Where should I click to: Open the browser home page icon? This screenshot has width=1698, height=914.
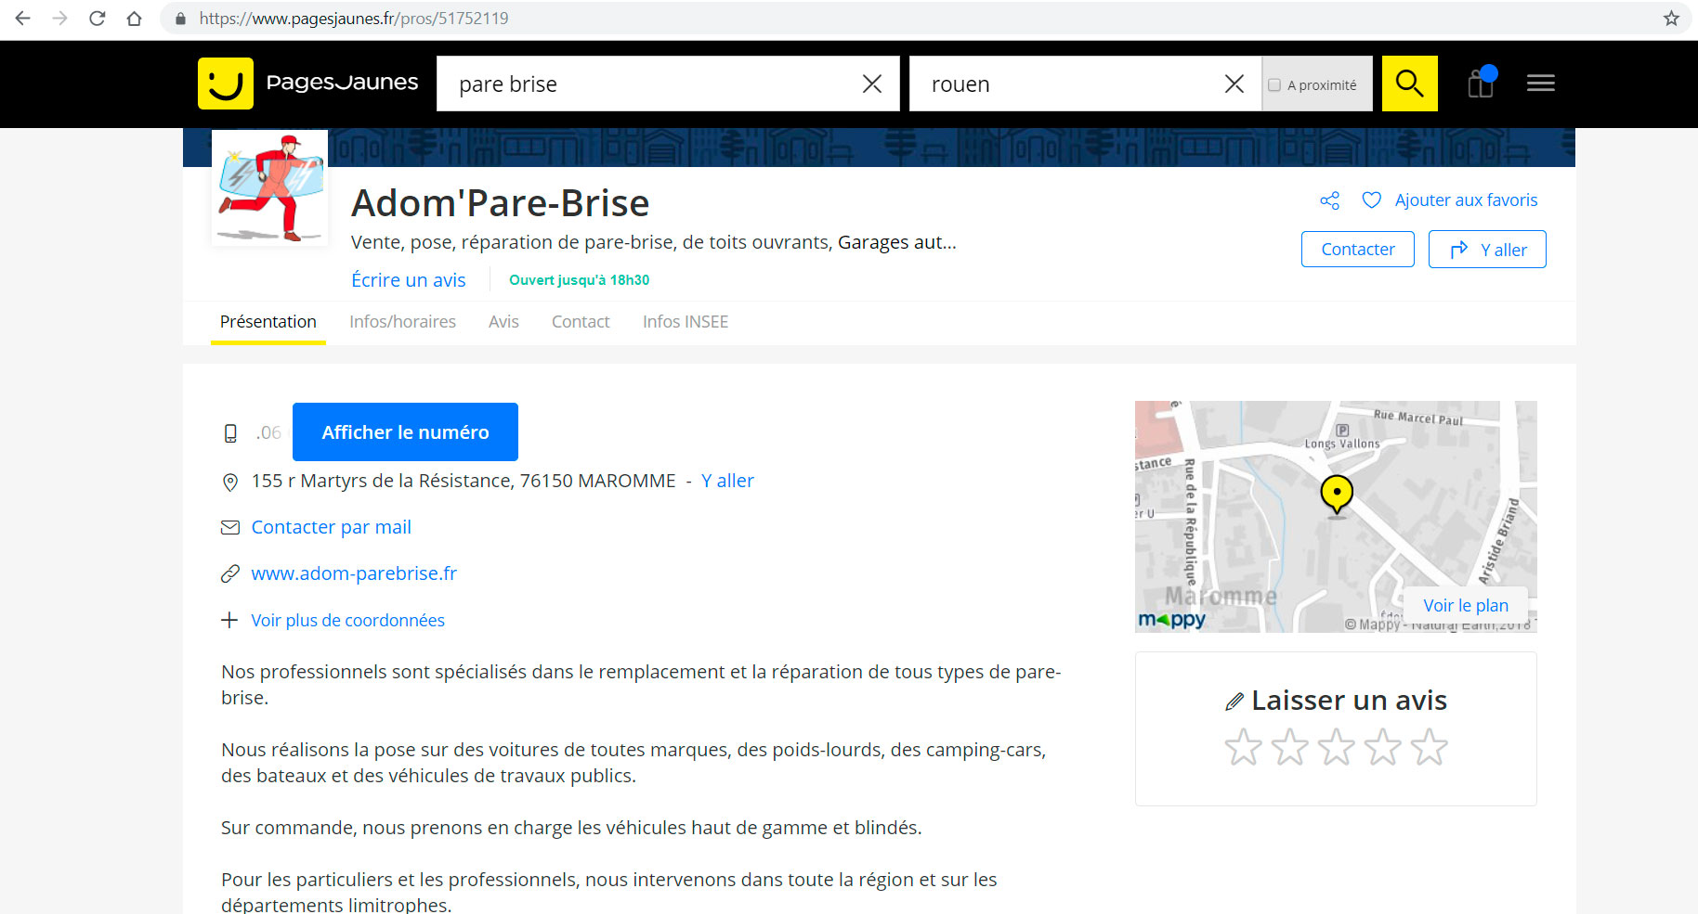coord(135,19)
